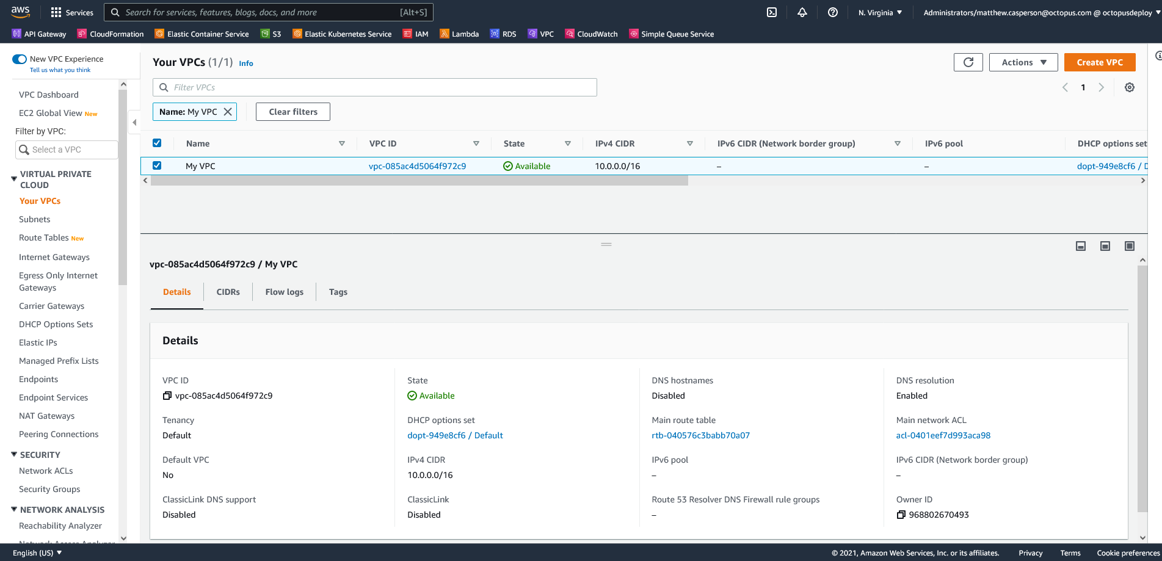Open the N. Virginia region selector
Viewport: 1162px width, 561px height.
coord(879,12)
